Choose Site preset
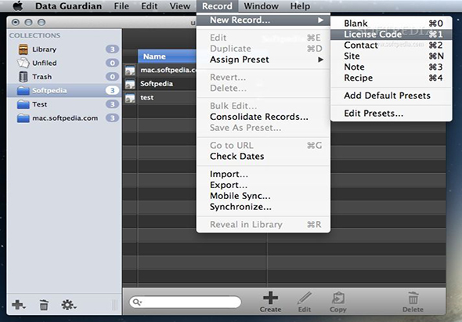462x322 pixels. [x=392, y=56]
